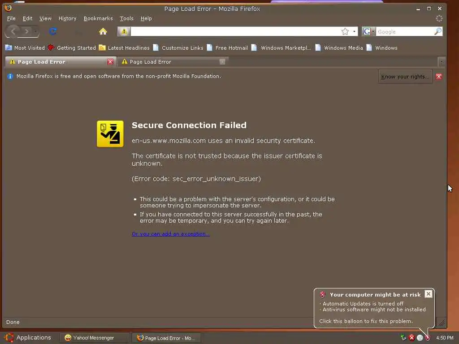
Task: Open the Applications menu in the taskbar
Action: pos(28,338)
